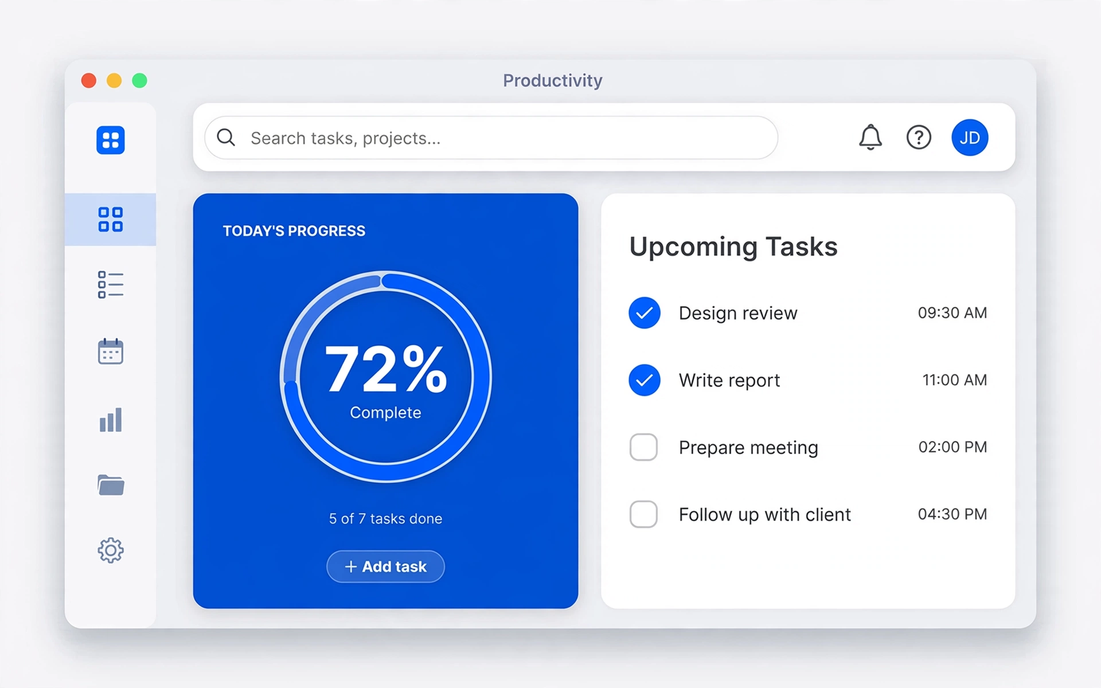Click the Productivity window title
The width and height of the screenshot is (1101, 688).
tap(553, 80)
